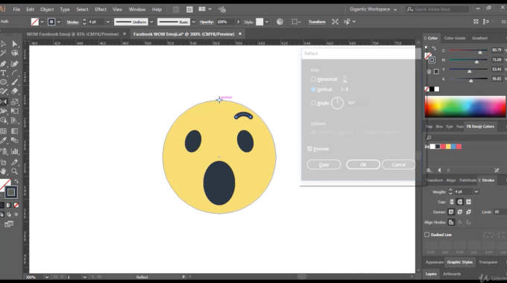Open the Change Screen Mode icon
The width and height of the screenshot is (507, 283).
coord(9,224)
